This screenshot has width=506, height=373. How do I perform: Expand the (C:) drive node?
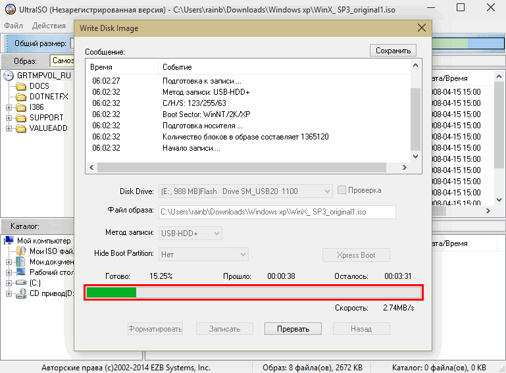(9, 284)
